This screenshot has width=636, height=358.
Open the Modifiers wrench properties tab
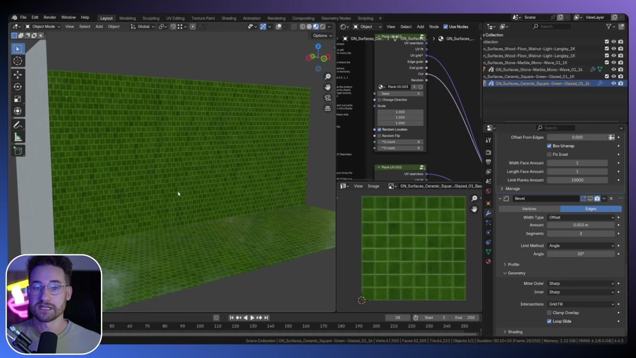(488, 213)
